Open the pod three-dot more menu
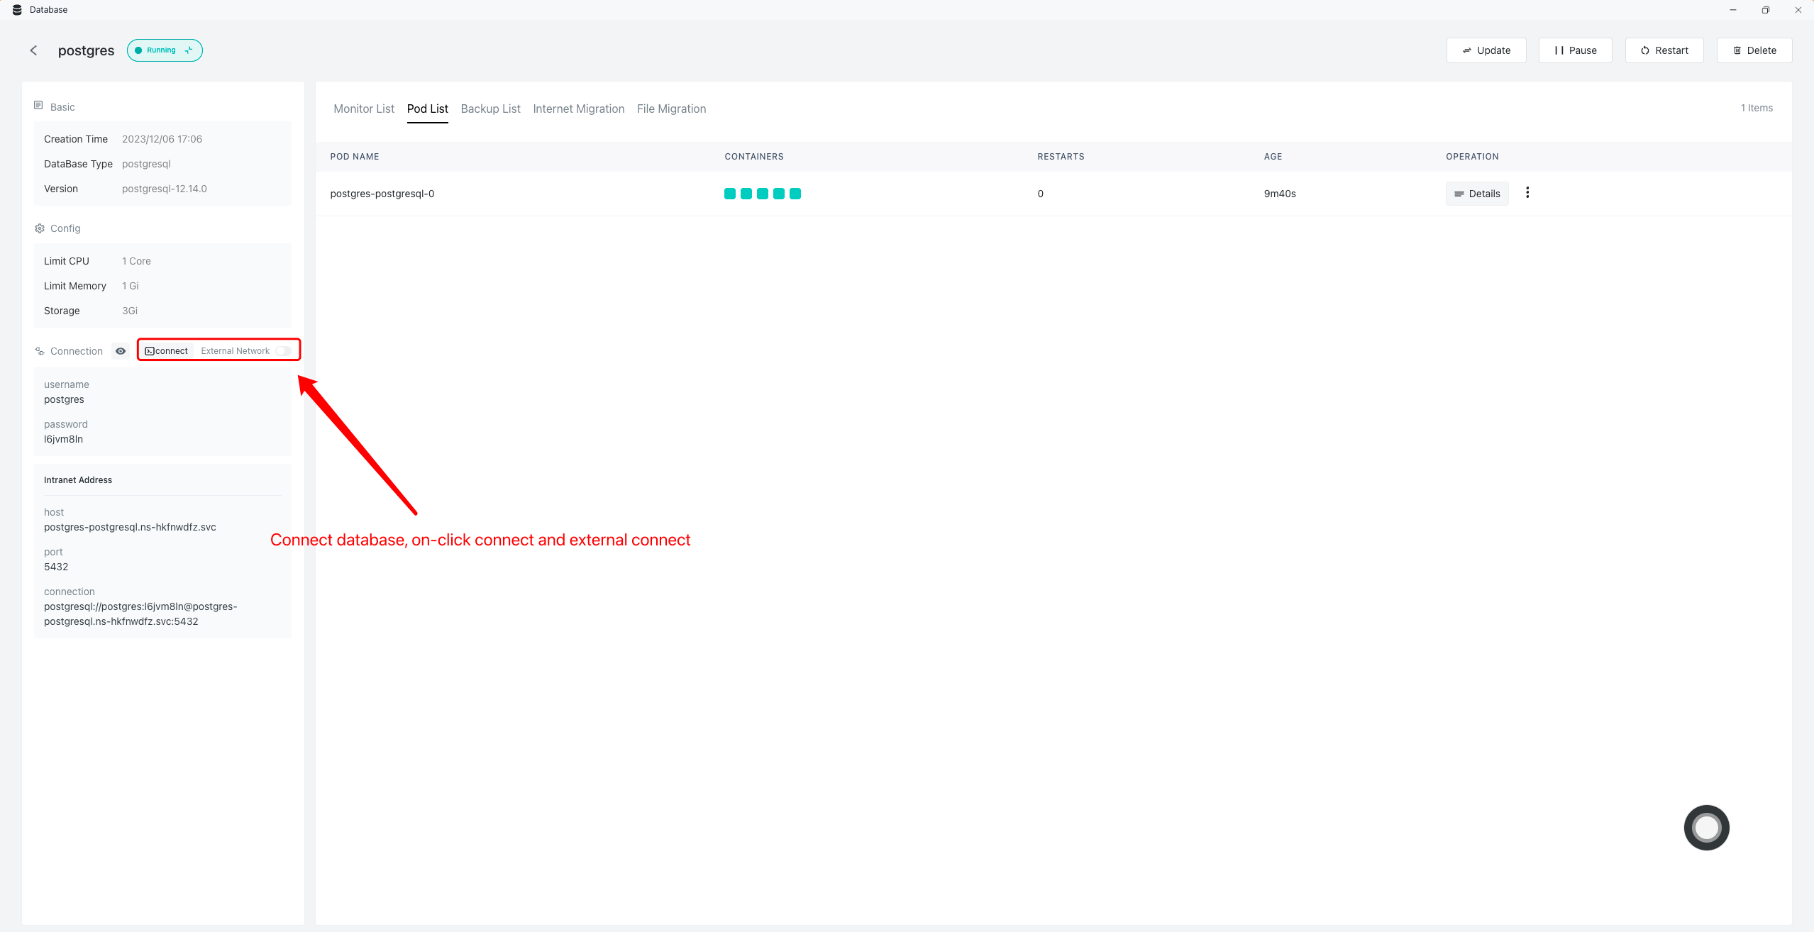This screenshot has height=932, width=1814. tap(1527, 193)
